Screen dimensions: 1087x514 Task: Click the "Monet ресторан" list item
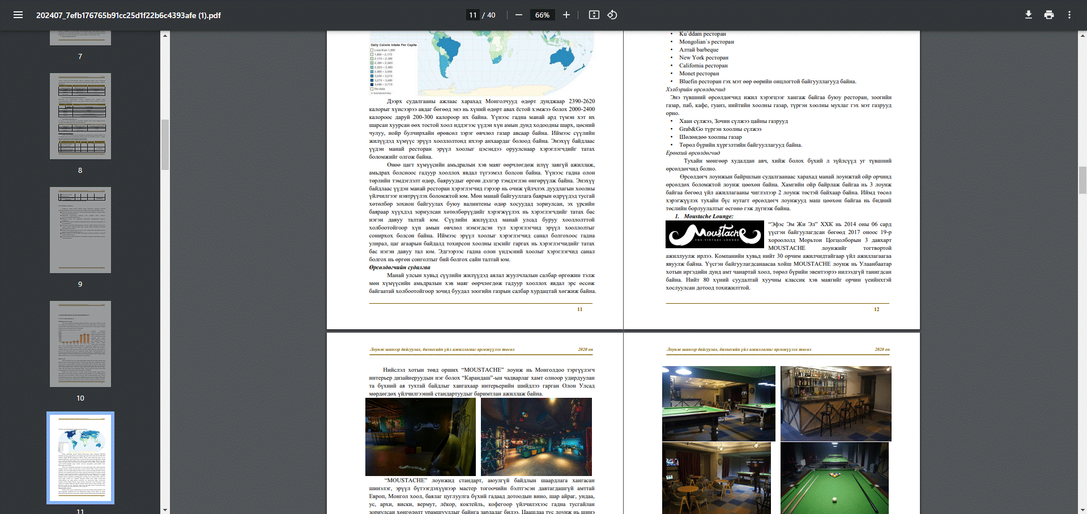[x=699, y=74]
